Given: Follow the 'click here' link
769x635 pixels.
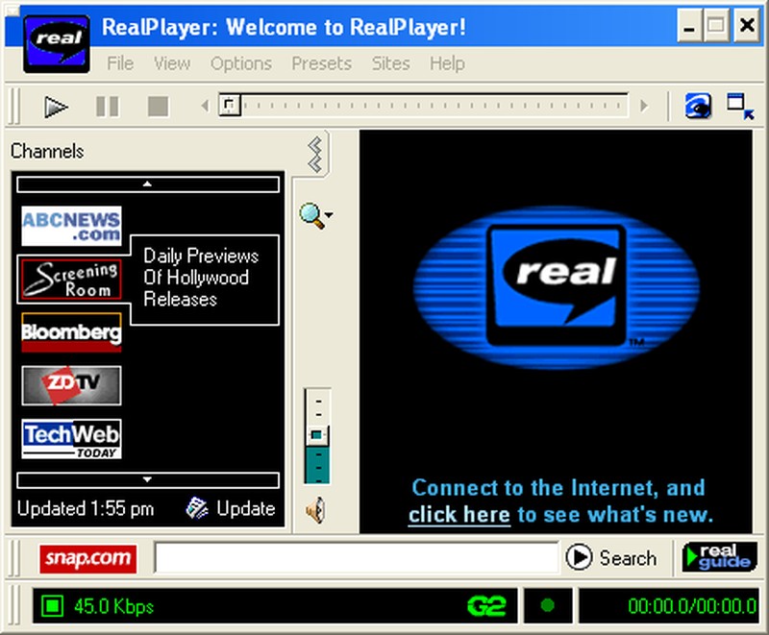Looking at the screenshot, I should (459, 515).
